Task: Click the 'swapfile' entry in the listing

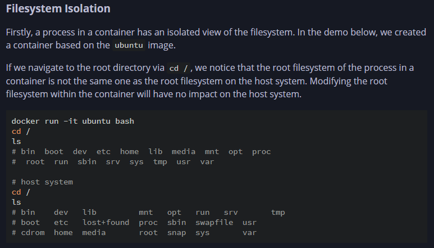Action: (x=214, y=223)
